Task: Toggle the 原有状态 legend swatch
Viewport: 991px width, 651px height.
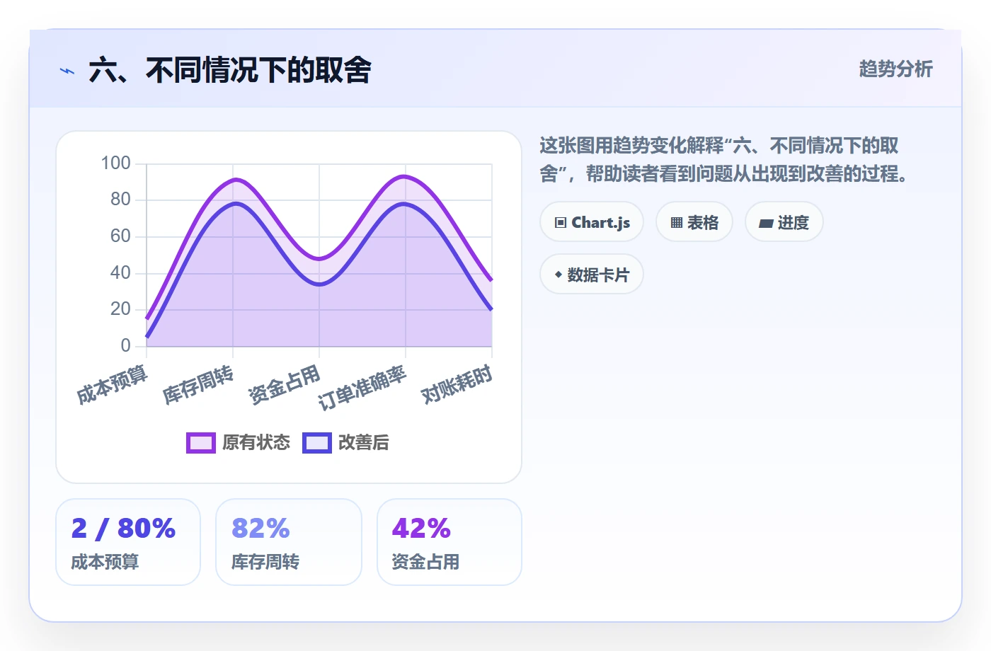Action: point(201,443)
